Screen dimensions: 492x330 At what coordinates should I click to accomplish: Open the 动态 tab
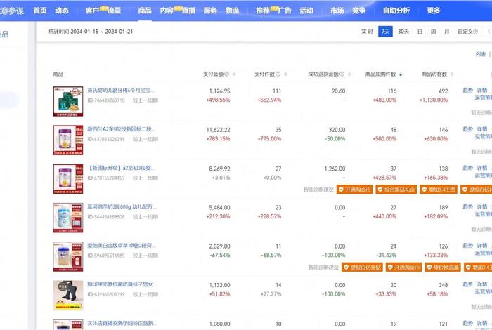[x=62, y=11]
